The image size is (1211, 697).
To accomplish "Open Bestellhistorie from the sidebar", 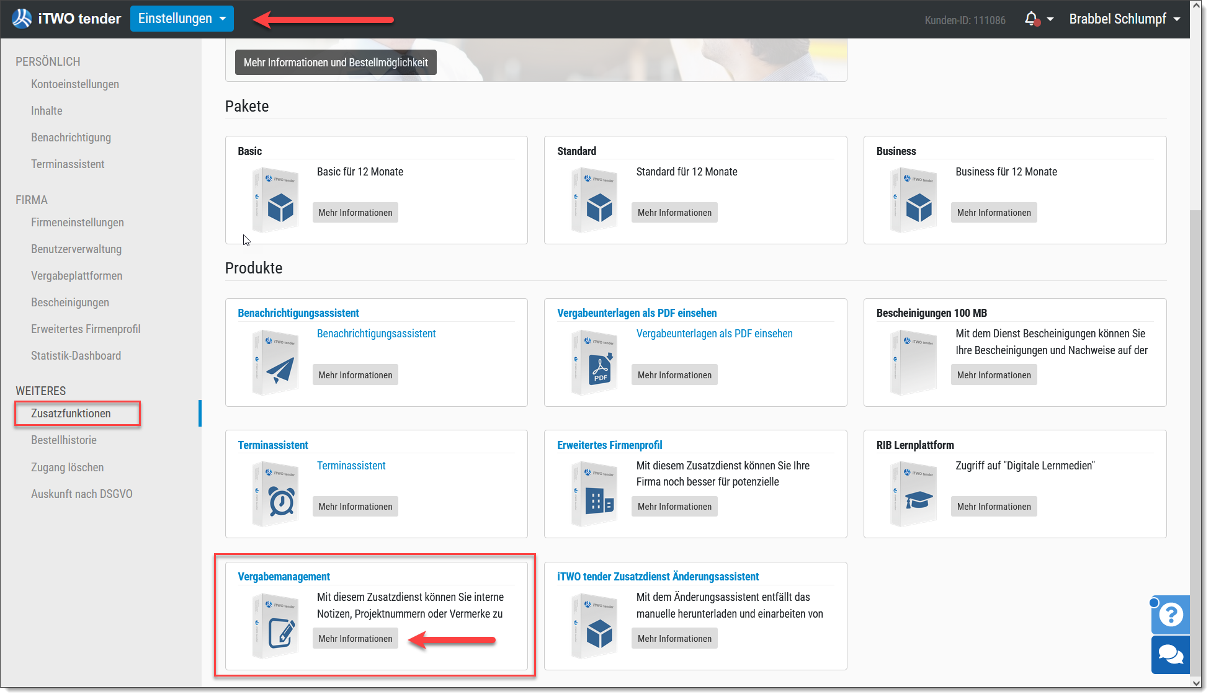I will click(64, 440).
